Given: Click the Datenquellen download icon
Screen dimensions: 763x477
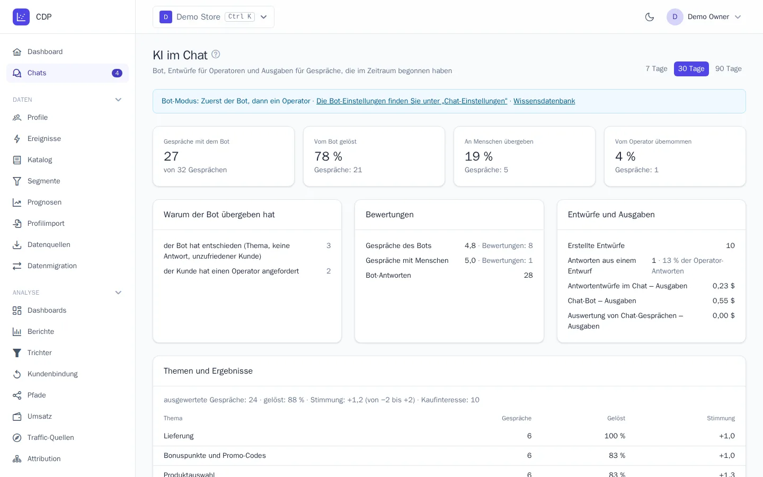Looking at the screenshot, I should [x=17, y=245].
